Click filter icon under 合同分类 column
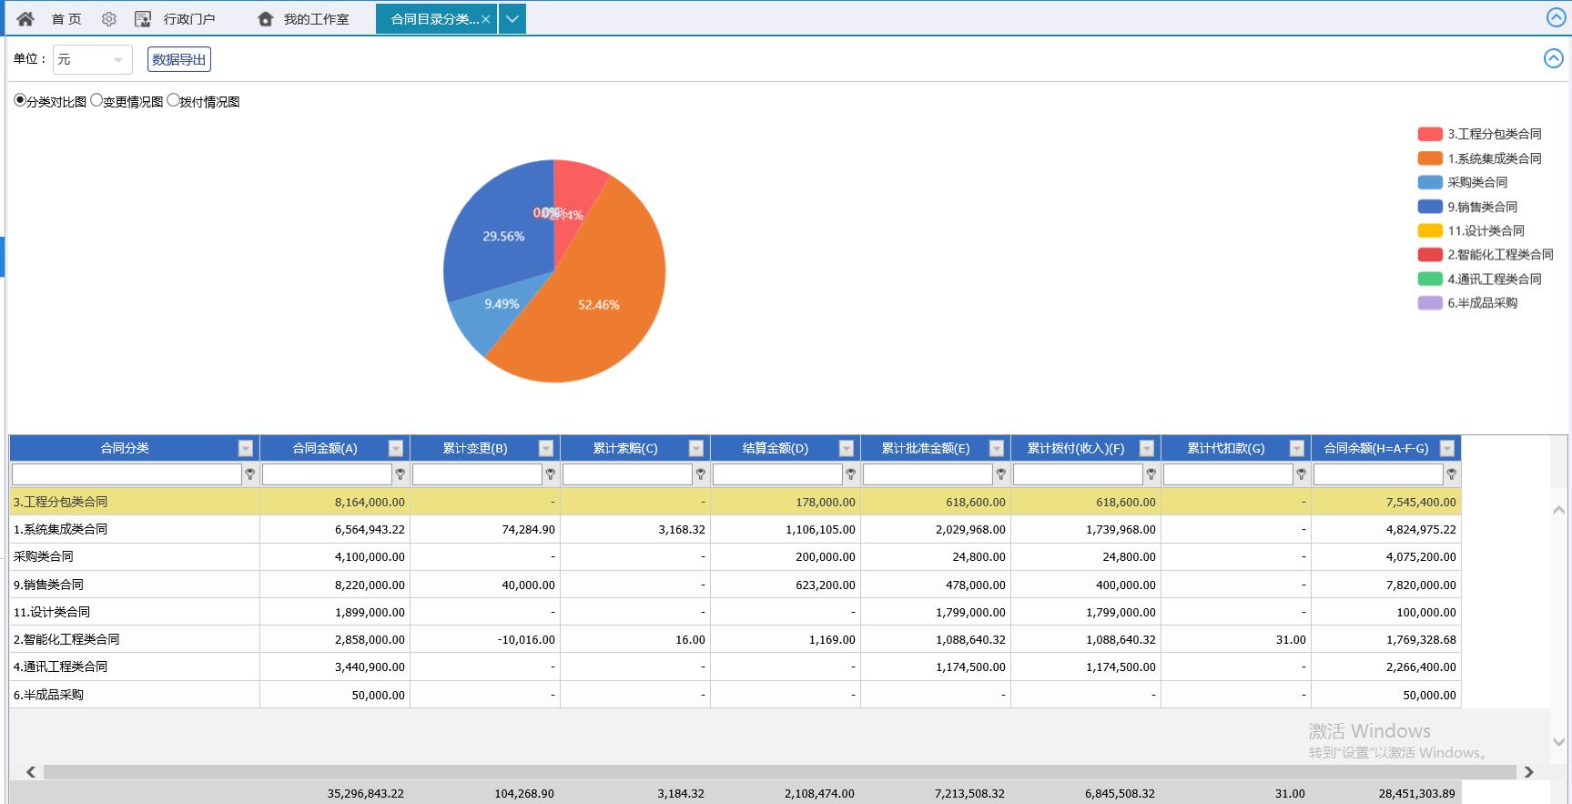 tap(250, 474)
